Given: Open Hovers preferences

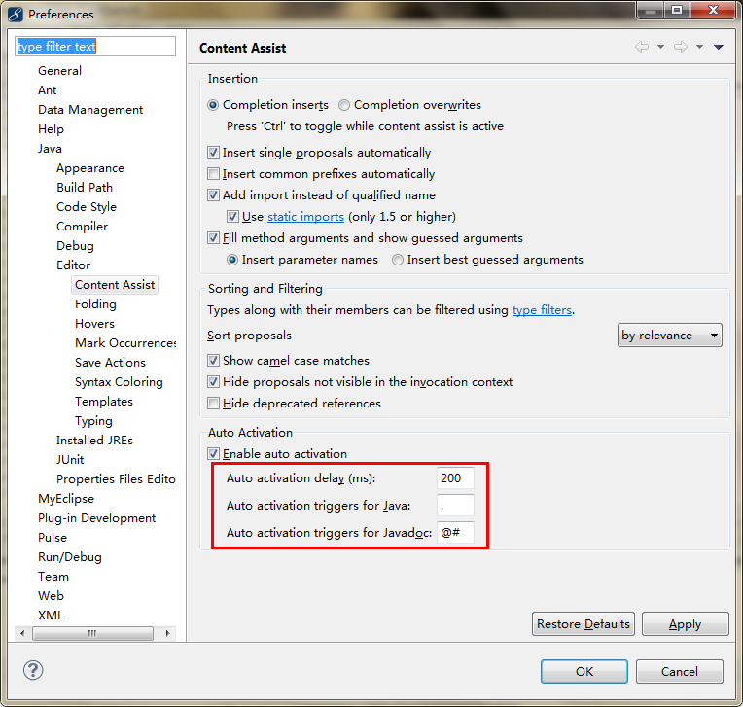Looking at the screenshot, I should point(94,324).
